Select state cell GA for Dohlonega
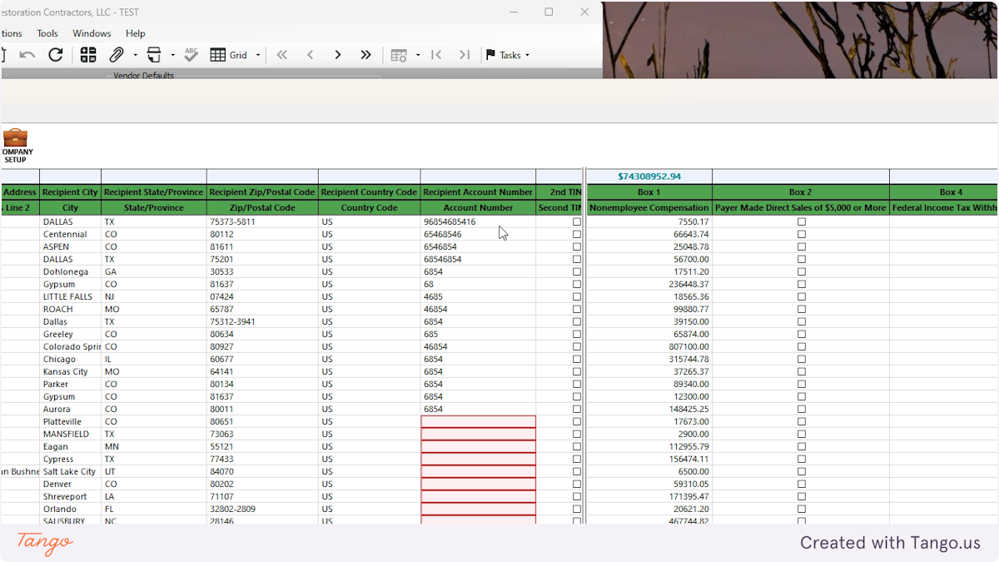Image resolution: width=999 pixels, height=562 pixels. [154, 271]
